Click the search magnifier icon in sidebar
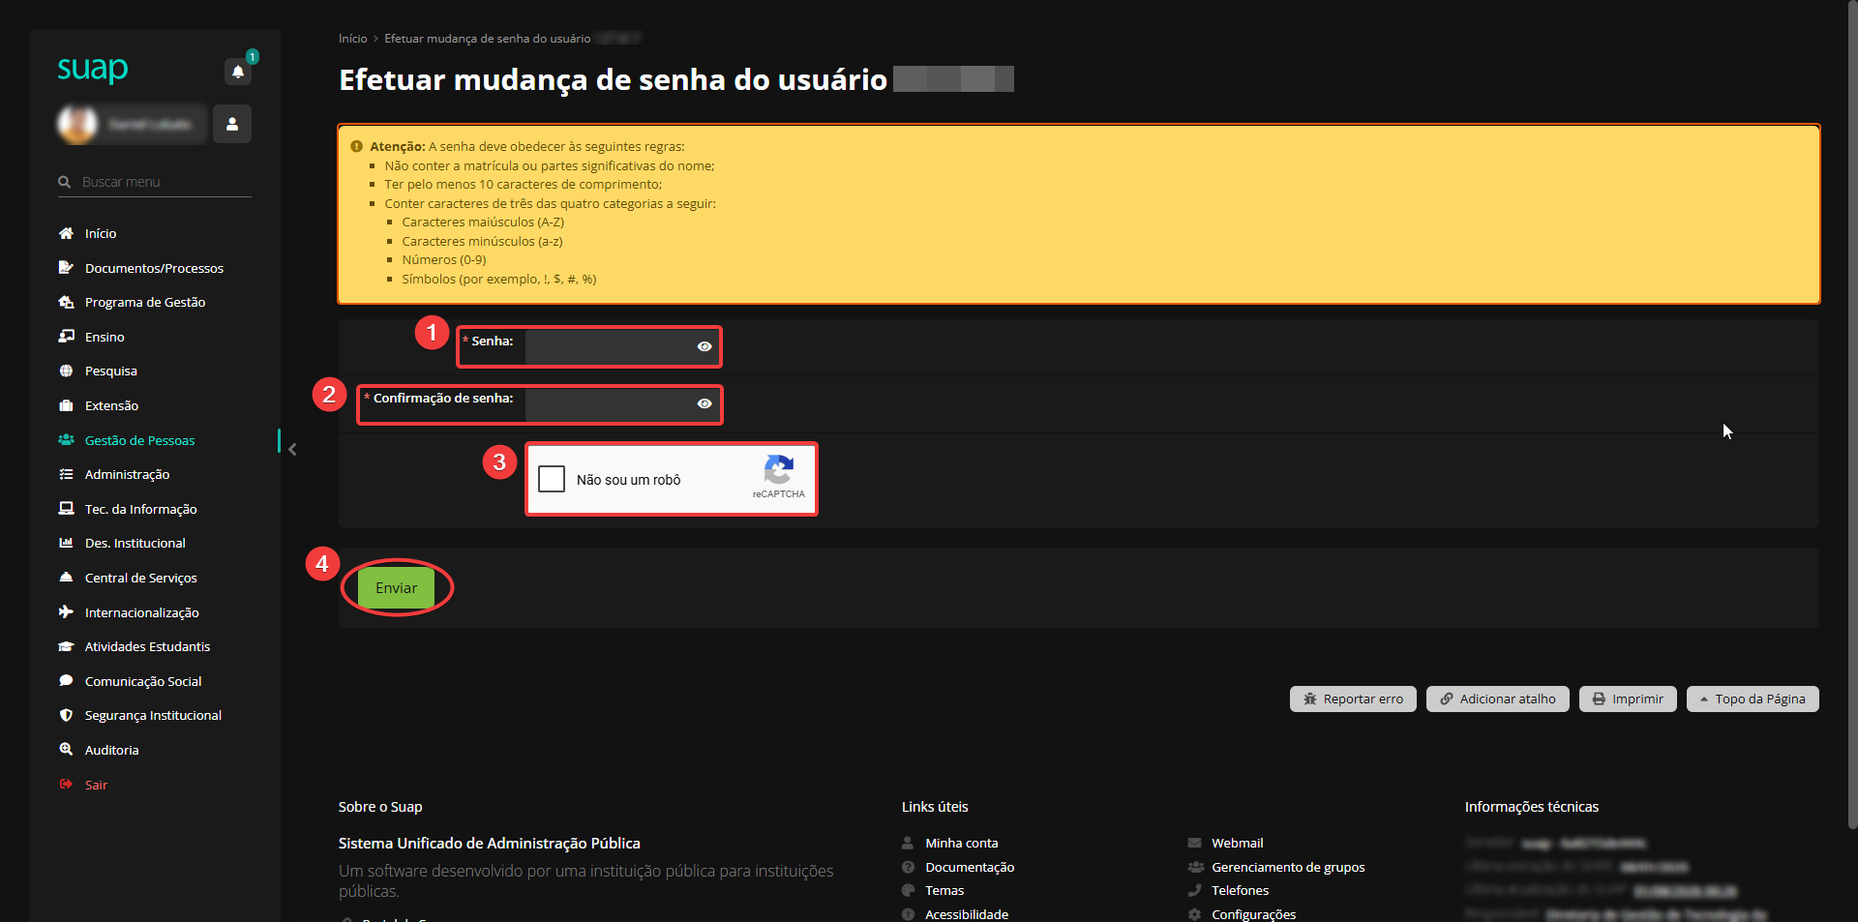 click(x=65, y=182)
